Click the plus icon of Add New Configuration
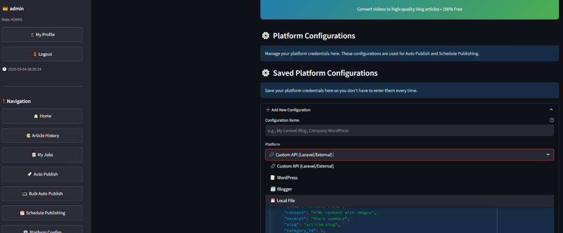The width and height of the screenshot is (563, 233). [x=268, y=110]
